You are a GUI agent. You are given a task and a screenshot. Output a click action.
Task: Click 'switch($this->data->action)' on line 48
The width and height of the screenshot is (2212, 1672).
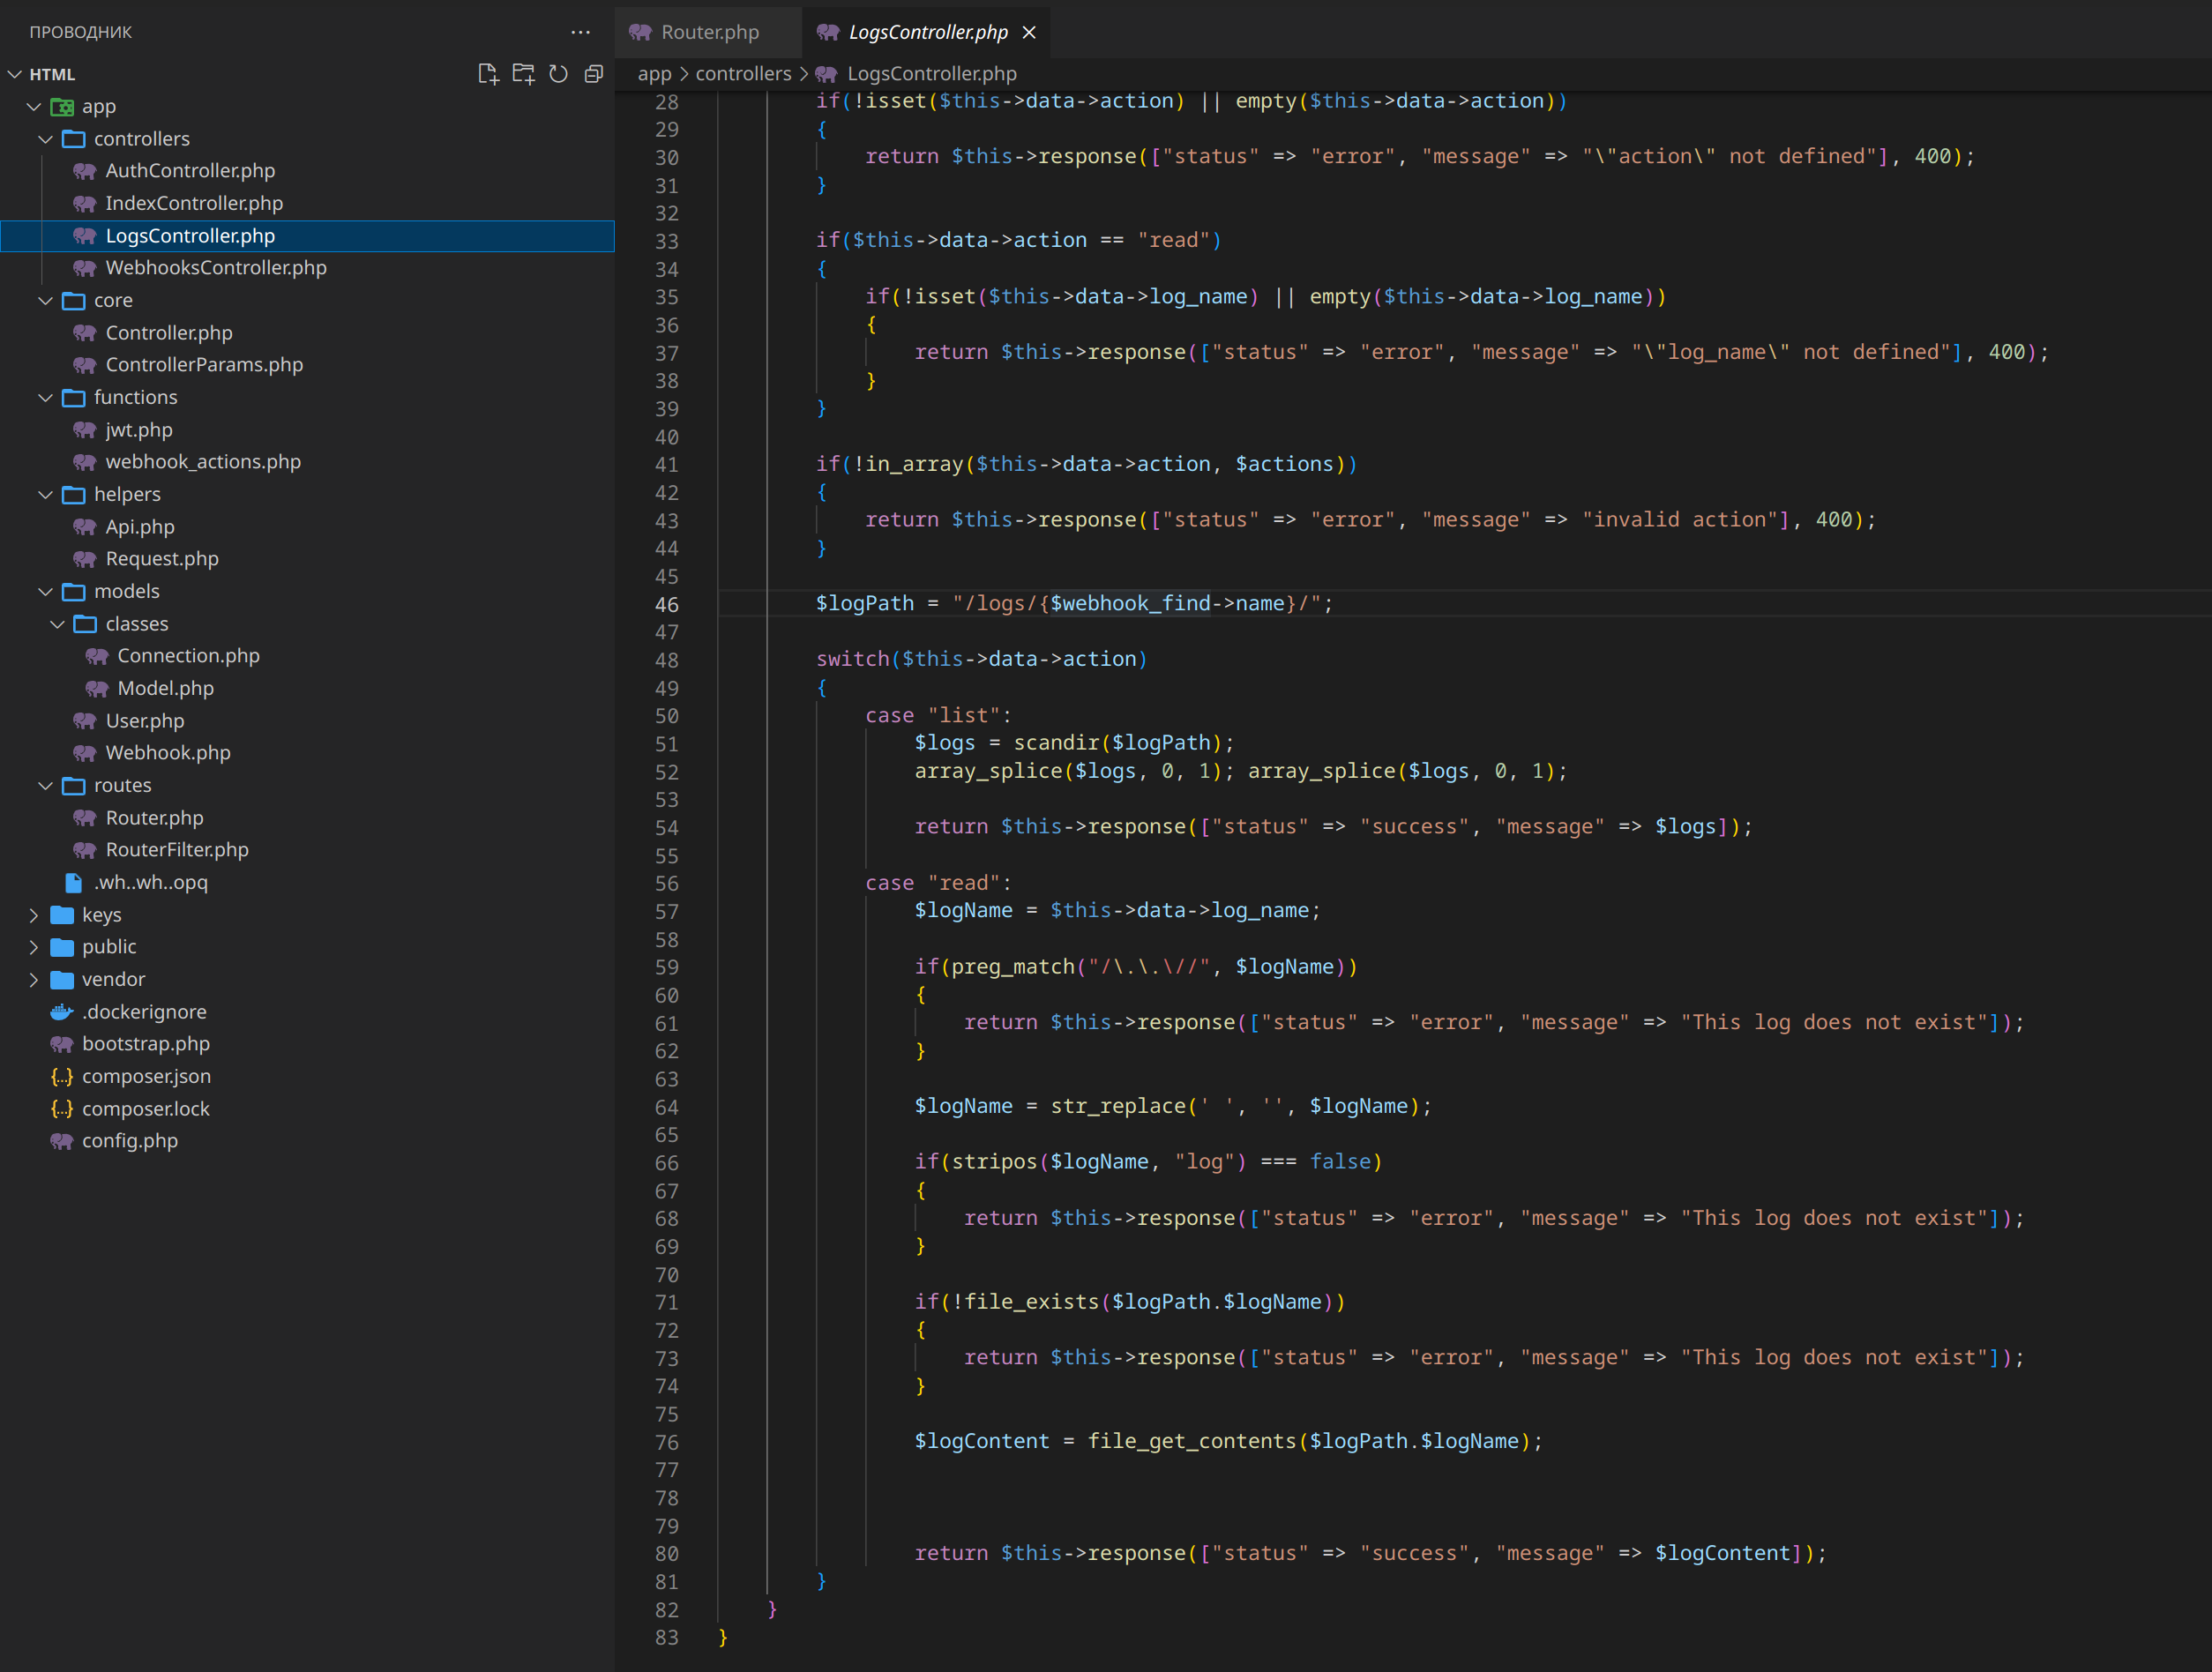(x=981, y=659)
